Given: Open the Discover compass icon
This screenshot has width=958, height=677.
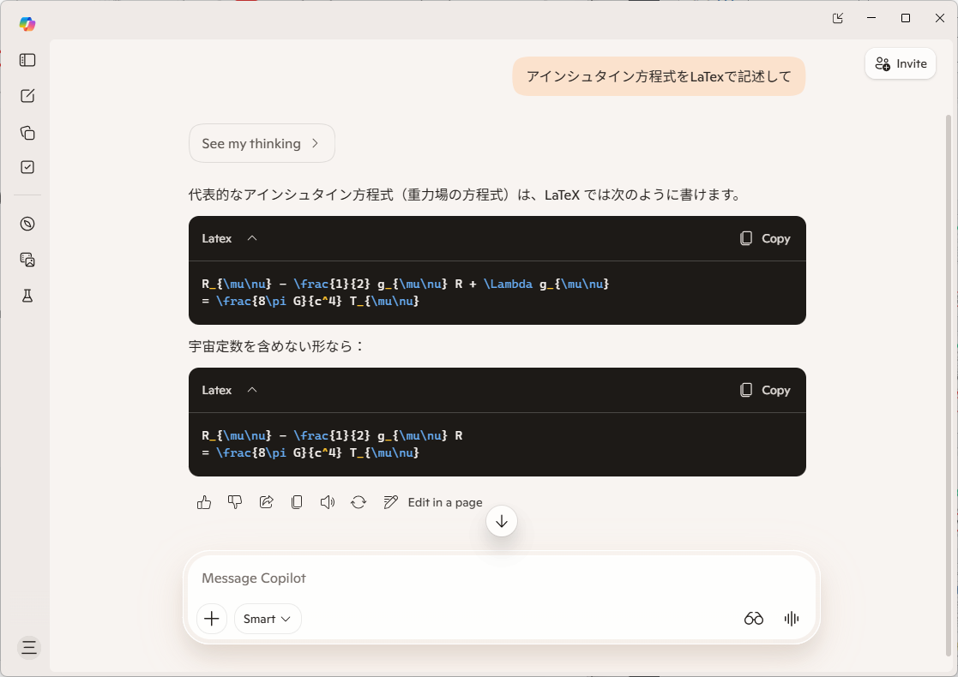Looking at the screenshot, I should tap(27, 224).
